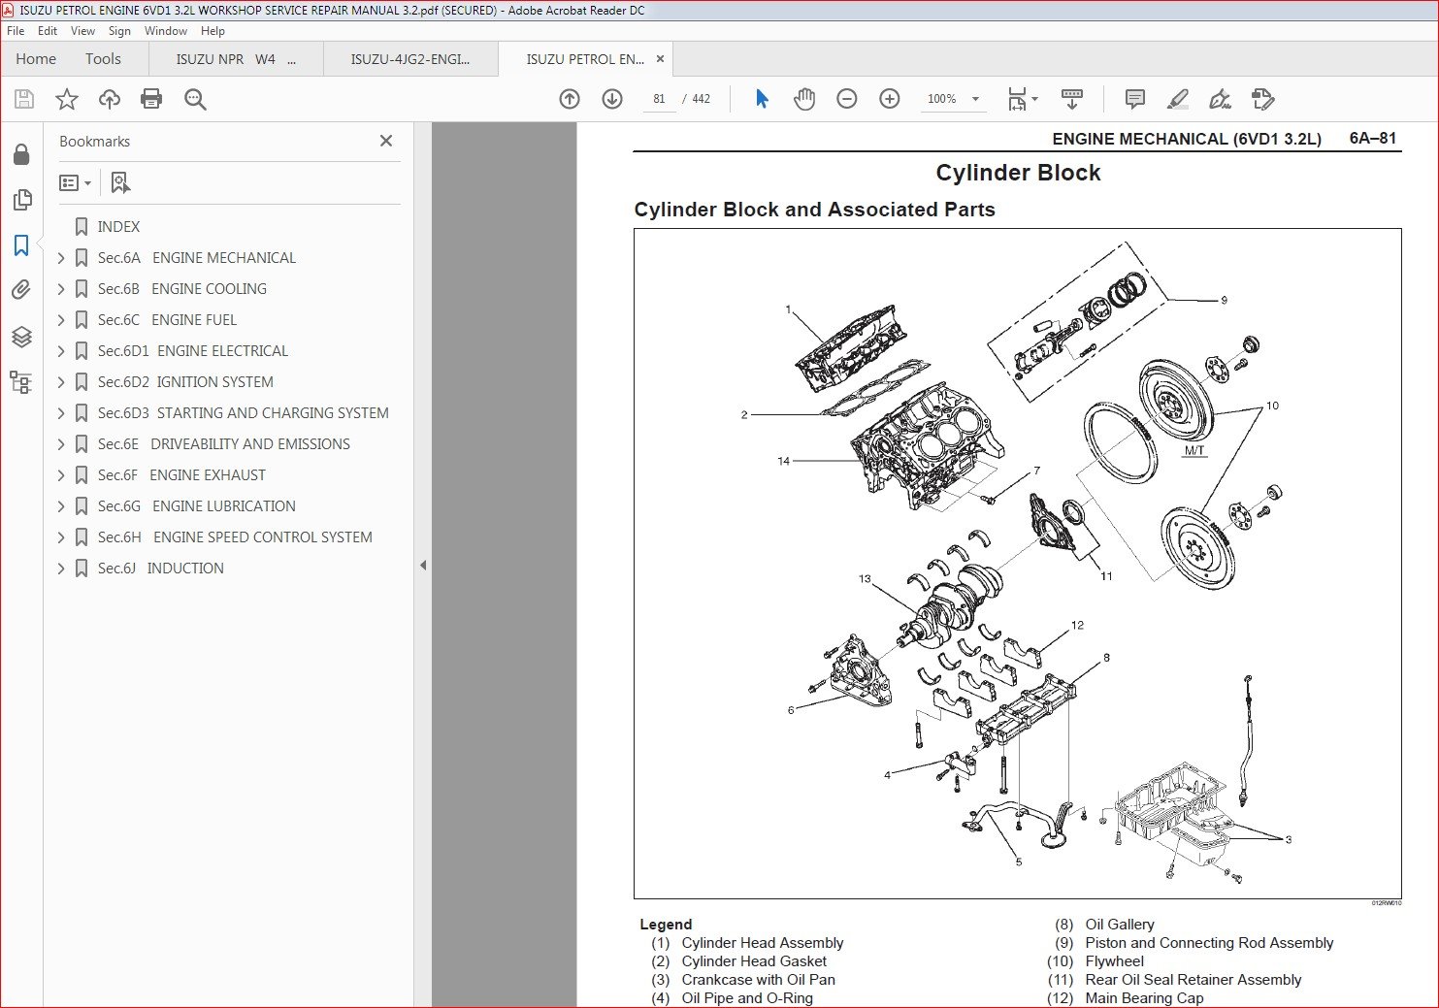This screenshot has height=1008, width=1439.
Task: Add bookmark star icon in toolbar
Action: click(67, 99)
